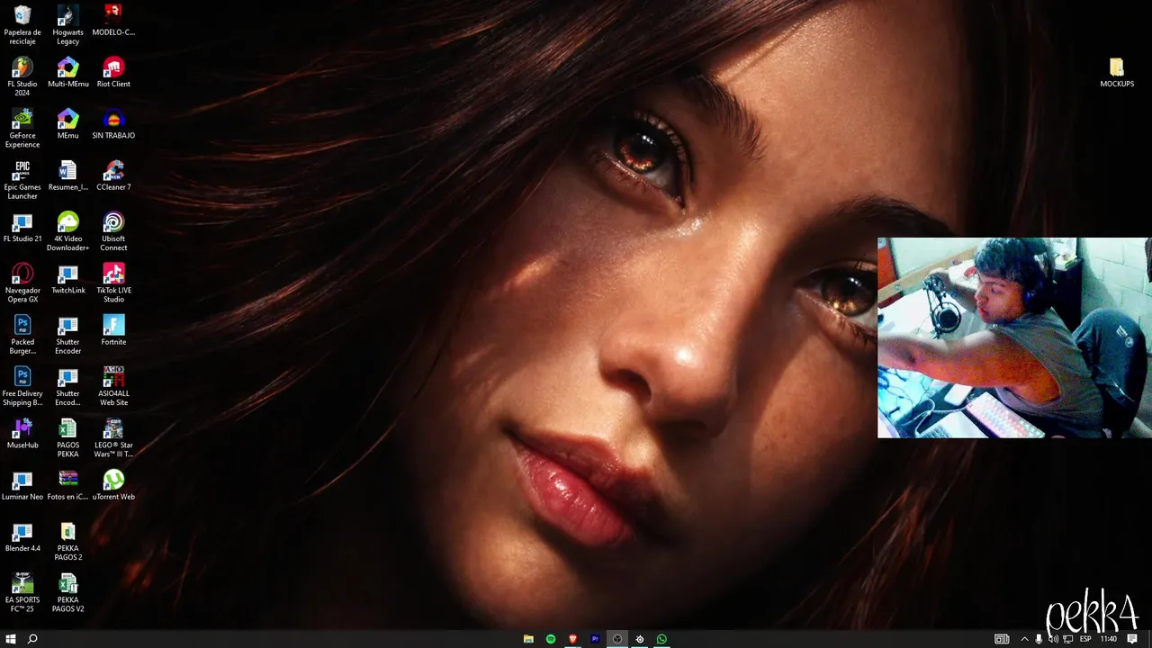Select PEKKA PAGOS 2 file
This screenshot has width=1152, height=648.
pos(67,540)
